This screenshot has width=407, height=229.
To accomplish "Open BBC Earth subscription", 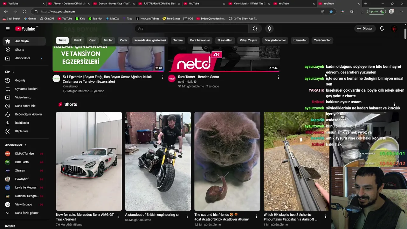I will (x=24, y=162).
